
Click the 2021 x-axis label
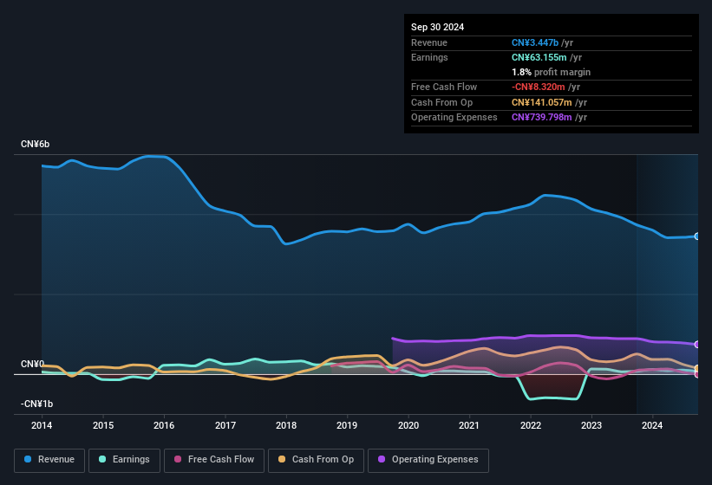click(x=469, y=425)
